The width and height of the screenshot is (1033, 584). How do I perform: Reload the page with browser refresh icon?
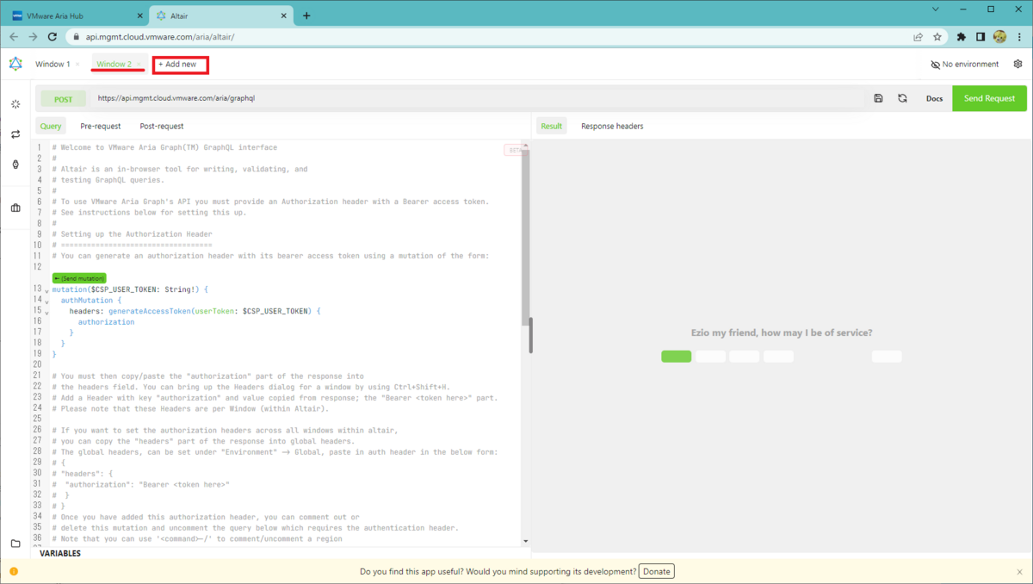click(x=53, y=37)
